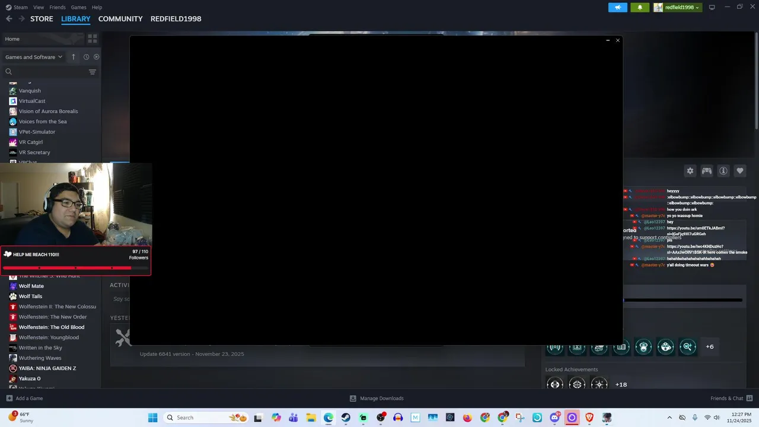Viewport: 759px width, 427px height.
Task: Click the library search field
Action: pos(45,72)
